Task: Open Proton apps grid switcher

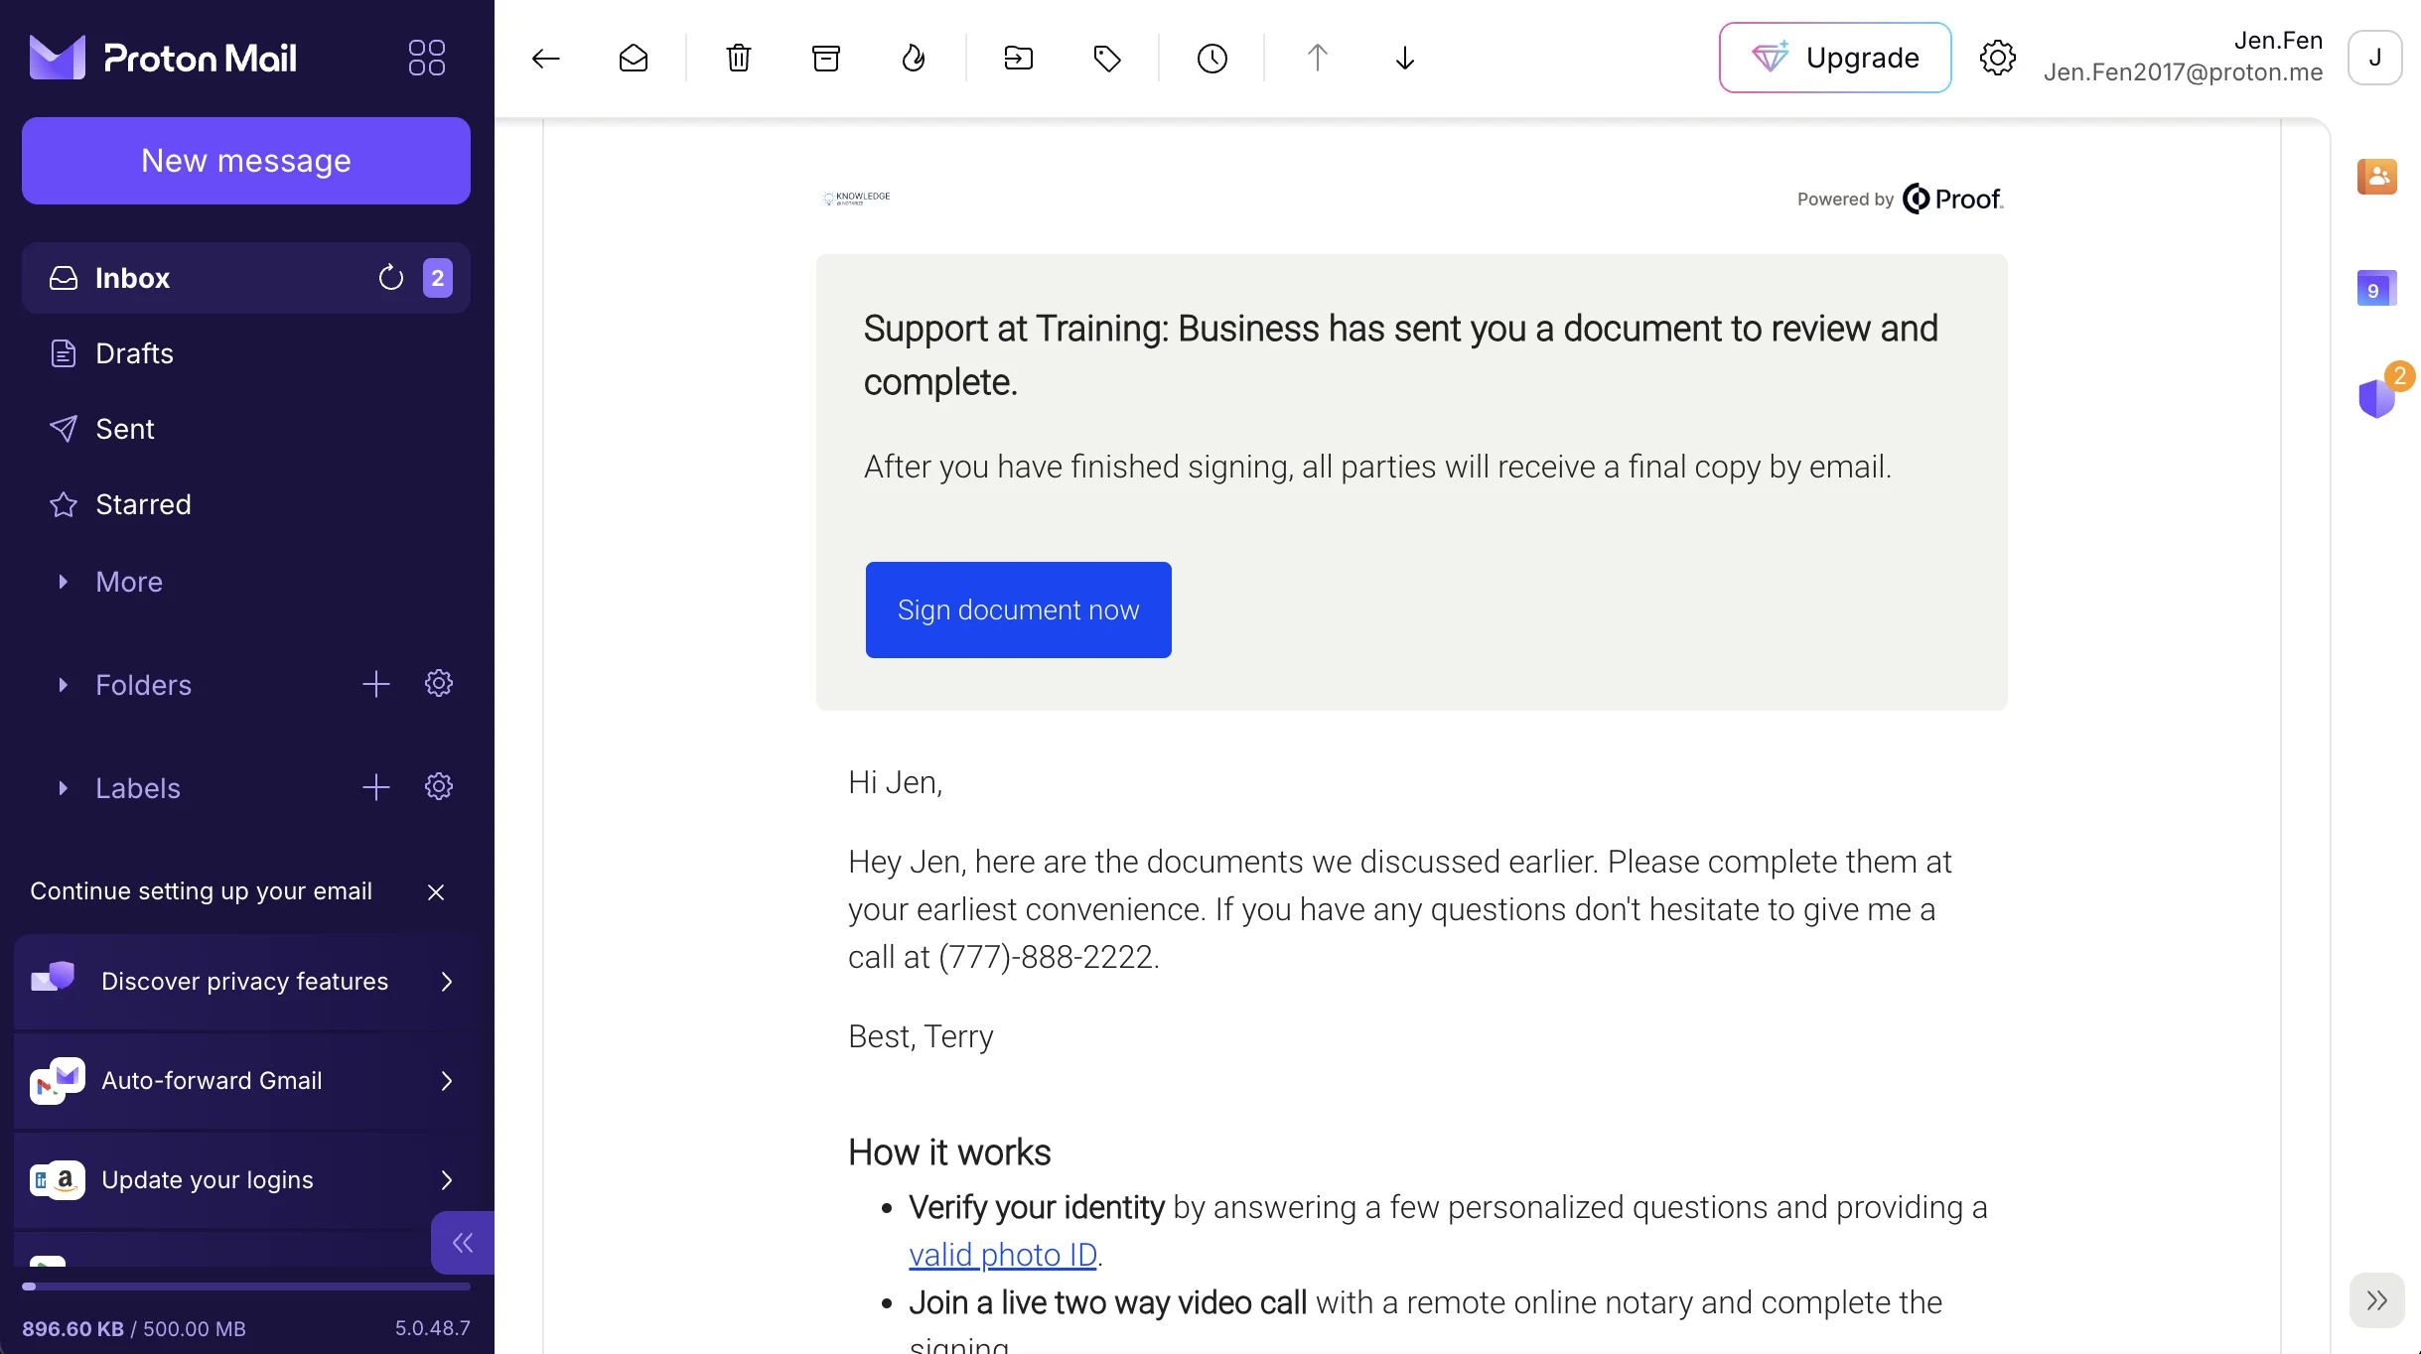Action: point(427,59)
